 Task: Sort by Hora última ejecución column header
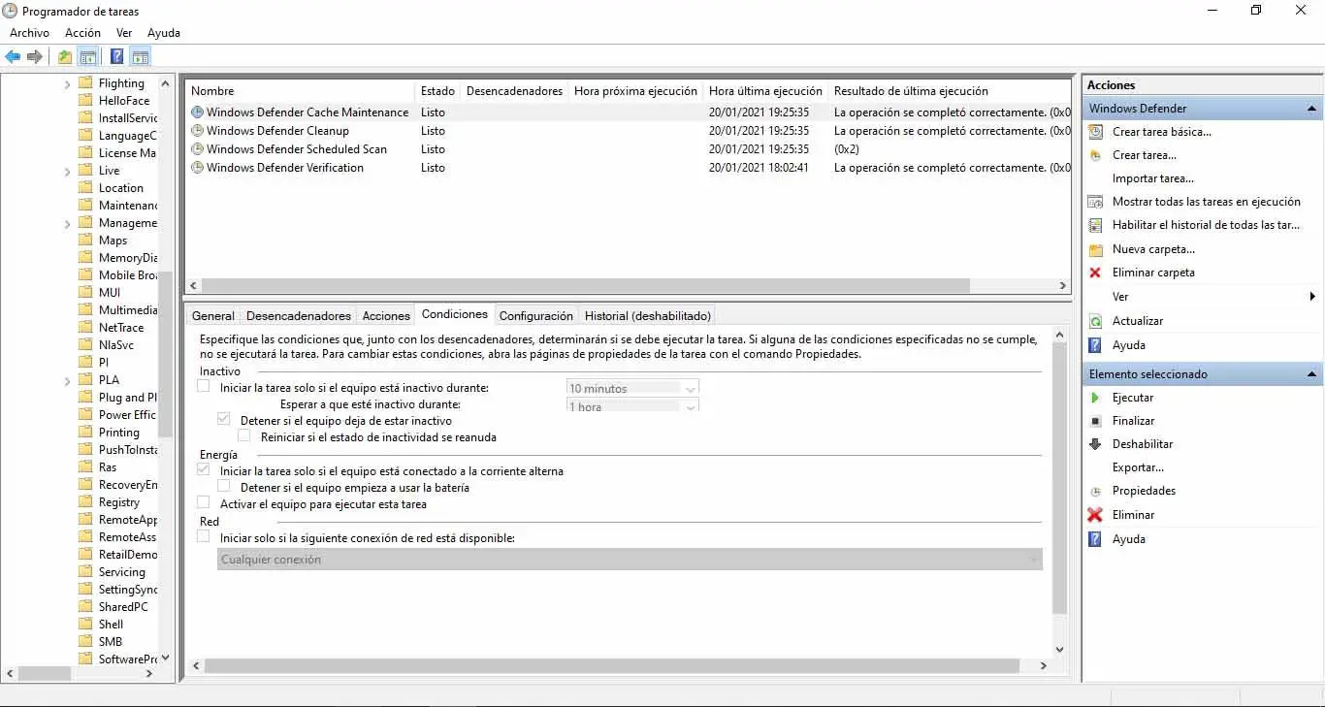coord(765,91)
